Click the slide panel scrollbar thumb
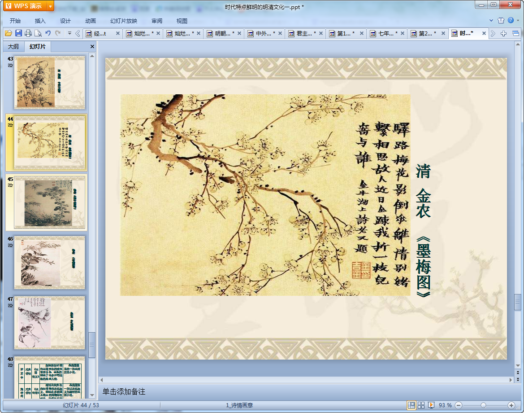This screenshot has width=524, height=413. 92,345
